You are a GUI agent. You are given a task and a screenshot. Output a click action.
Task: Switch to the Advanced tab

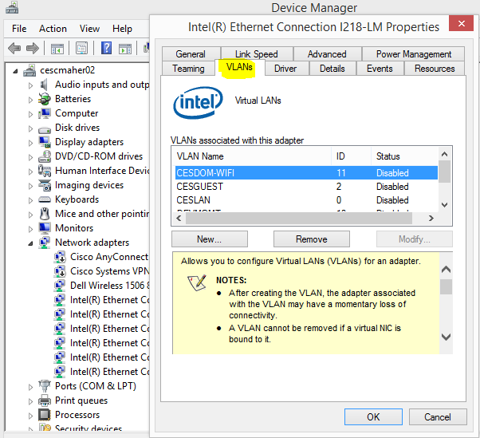[x=327, y=54]
